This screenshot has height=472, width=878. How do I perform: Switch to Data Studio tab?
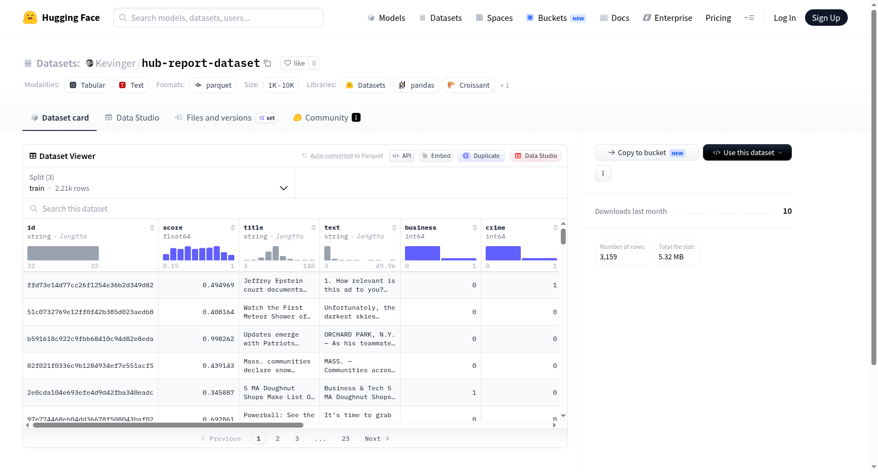click(x=132, y=117)
